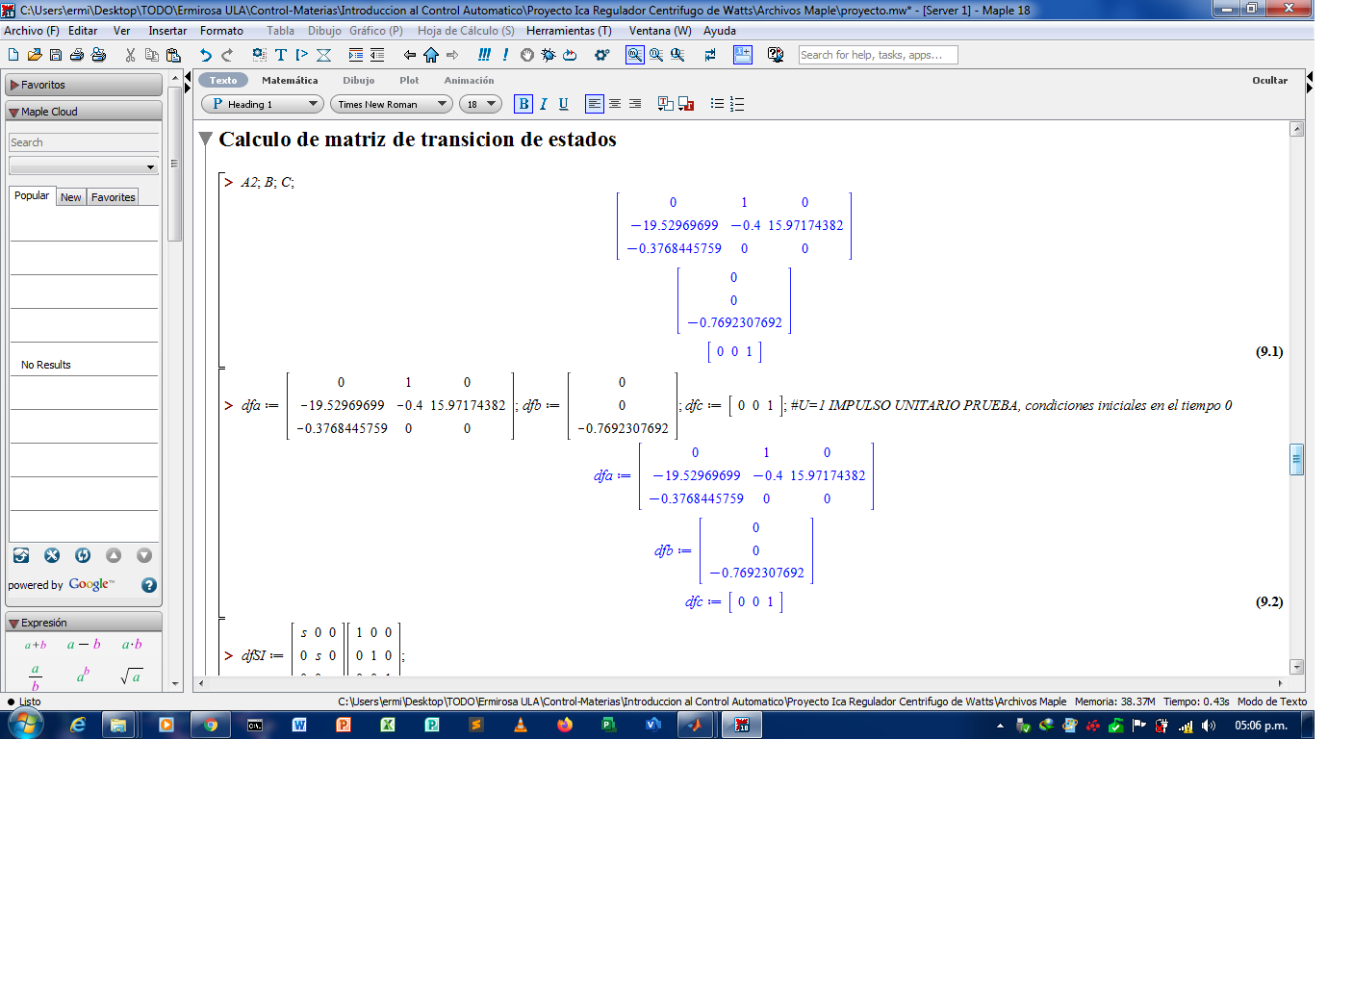
Task: Toggle italic formatting
Action: pyautogui.click(x=544, y=103)
